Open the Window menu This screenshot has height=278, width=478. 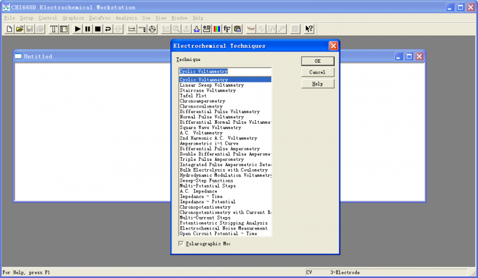(x=179, y=18)
